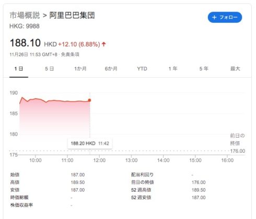Click the 52週高値 value 189.50

pos(199,190)
